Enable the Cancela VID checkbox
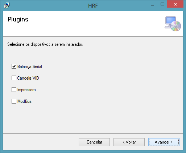Image resolution: width=186 pixels, height=153 pixels. (14, 78)
